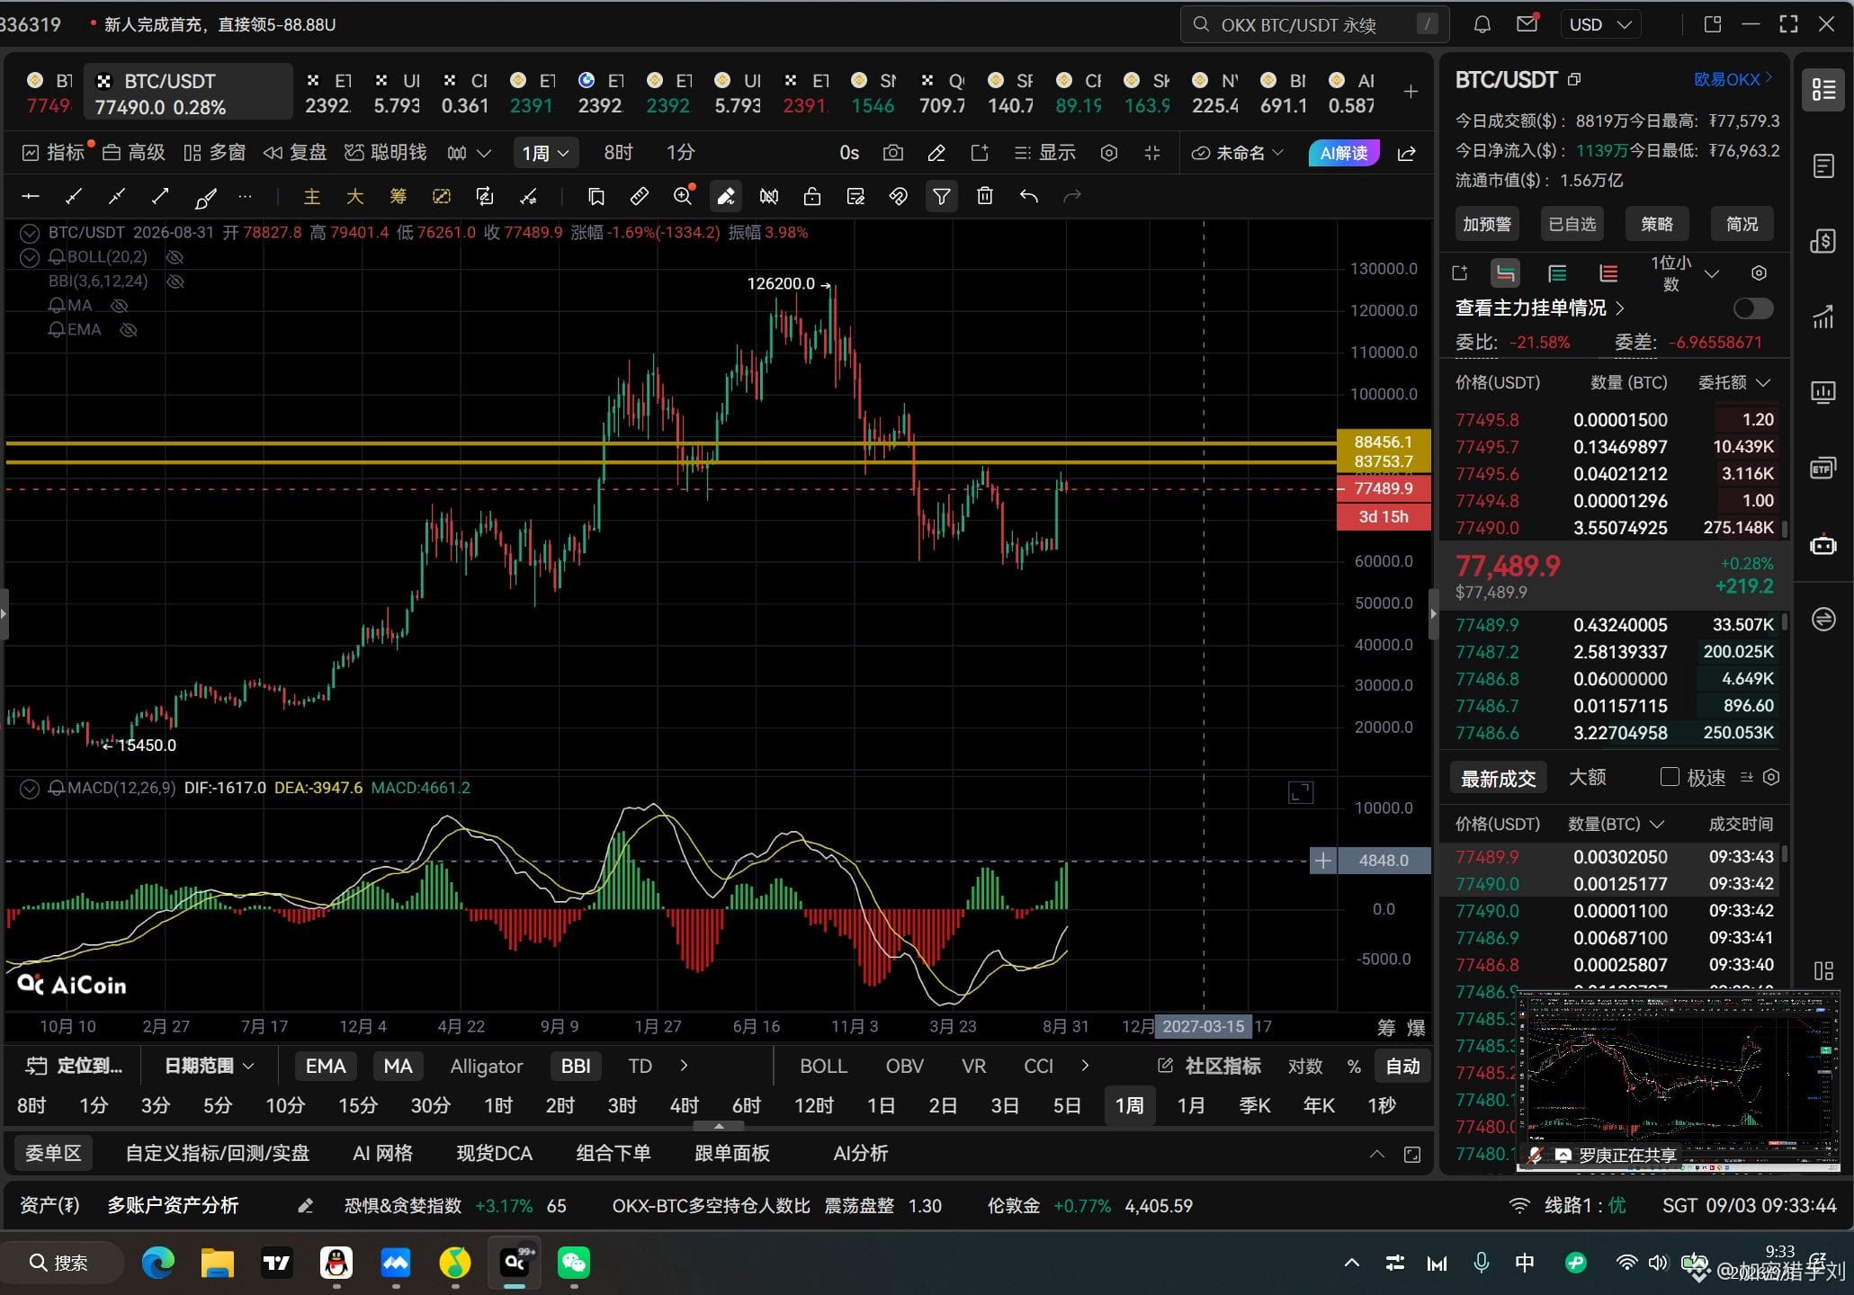Click the undo arrow in drawing toolbar
The image size is (1854, 1295).
tap(1028, 196)
